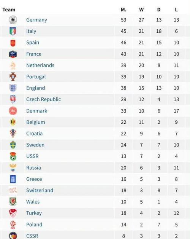This screenshot has height=239, width=190.
Task: Click the Sweden yellow-blue crest
Action: (13, 145)
